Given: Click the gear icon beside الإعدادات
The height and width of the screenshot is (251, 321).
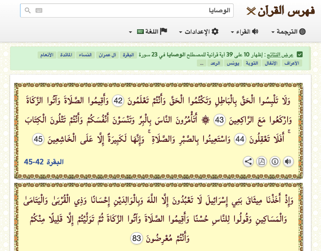Looking at the screenshot, I should (215, 31).
